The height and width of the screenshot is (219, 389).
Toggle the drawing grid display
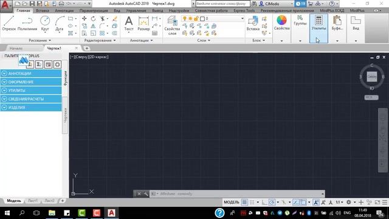(244, 202)
